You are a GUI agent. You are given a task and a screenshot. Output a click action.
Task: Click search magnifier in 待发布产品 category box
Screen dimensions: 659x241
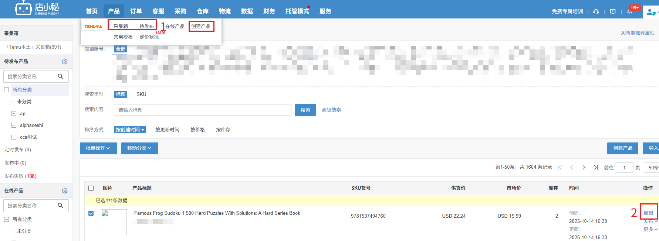61,76
